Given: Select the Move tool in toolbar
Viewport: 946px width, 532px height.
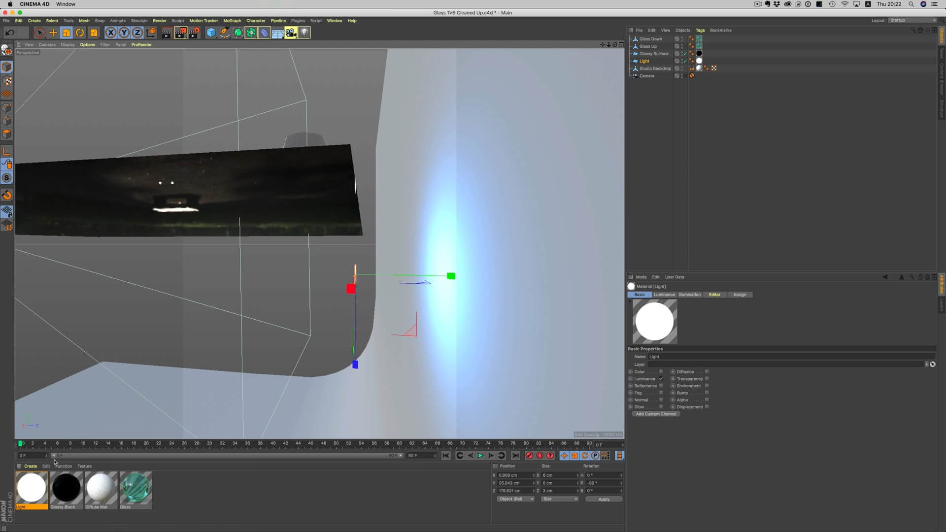Looking at the screenshot, I should click(x=53, y=33).
